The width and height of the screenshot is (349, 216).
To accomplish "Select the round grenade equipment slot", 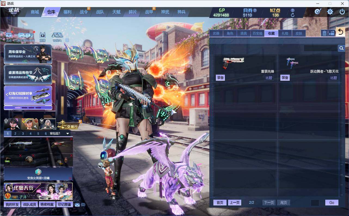I will click(29, 160).
